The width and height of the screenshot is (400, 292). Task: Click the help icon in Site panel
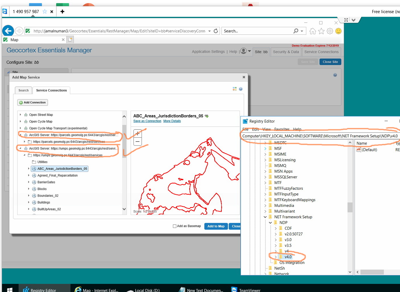[335, 75]
